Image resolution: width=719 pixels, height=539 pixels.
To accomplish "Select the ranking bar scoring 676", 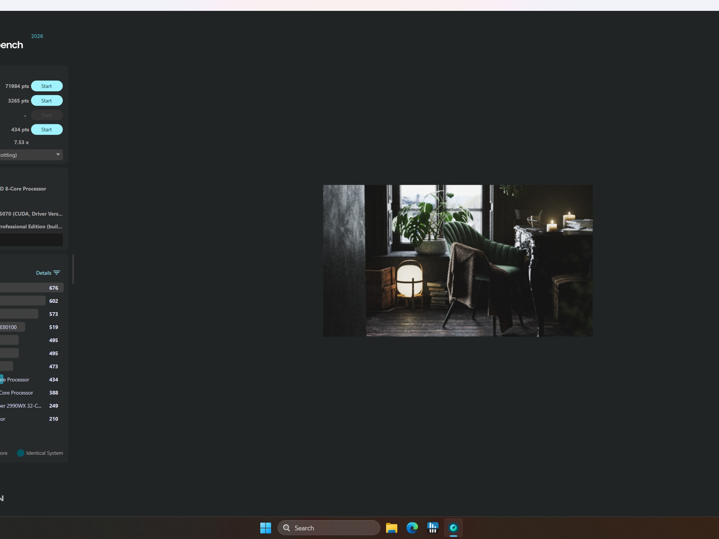I will pos(32,288).
